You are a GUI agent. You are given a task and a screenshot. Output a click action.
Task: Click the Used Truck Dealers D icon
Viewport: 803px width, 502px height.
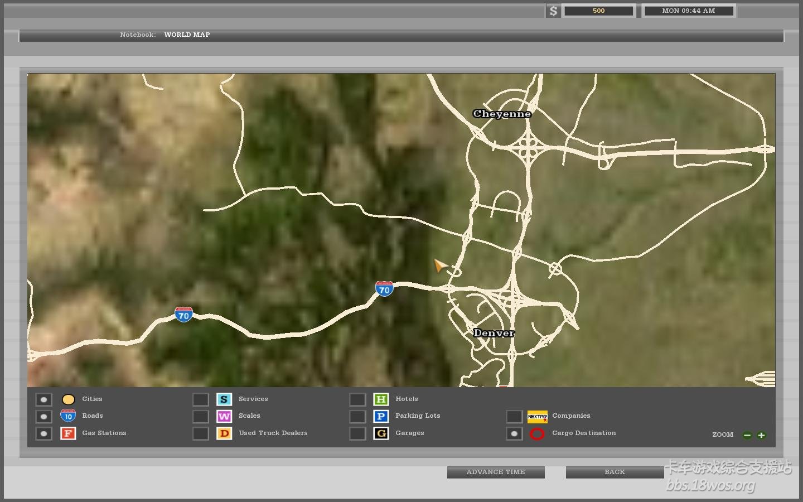click(224, 433)
